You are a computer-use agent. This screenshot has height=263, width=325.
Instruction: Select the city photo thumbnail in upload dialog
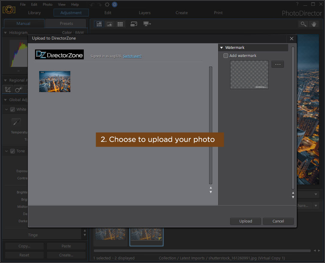55,82
